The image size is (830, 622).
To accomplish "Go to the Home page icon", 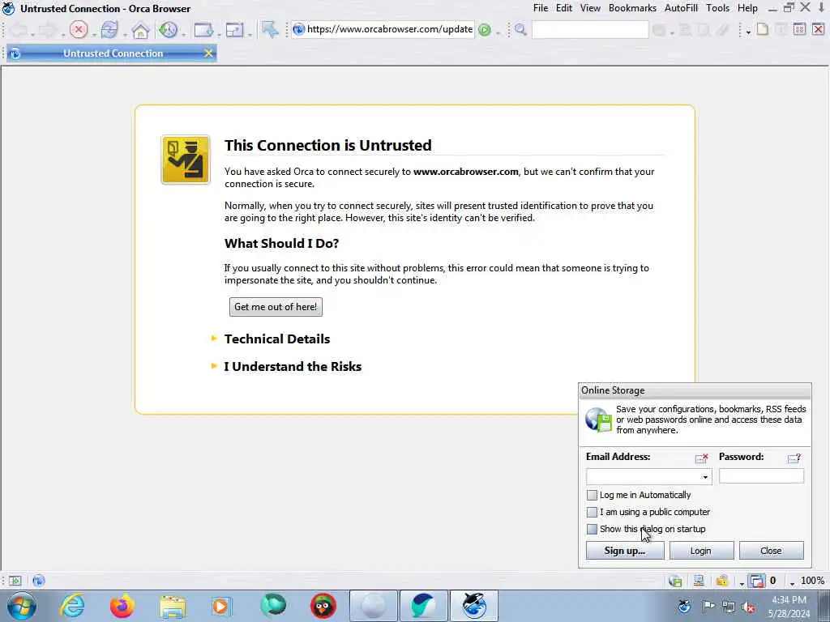I will coord(140,30).
